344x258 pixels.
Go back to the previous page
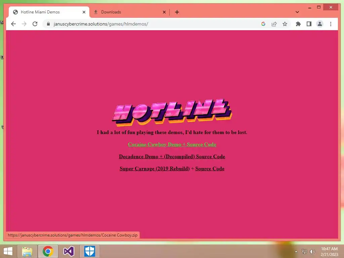point(13,24)
